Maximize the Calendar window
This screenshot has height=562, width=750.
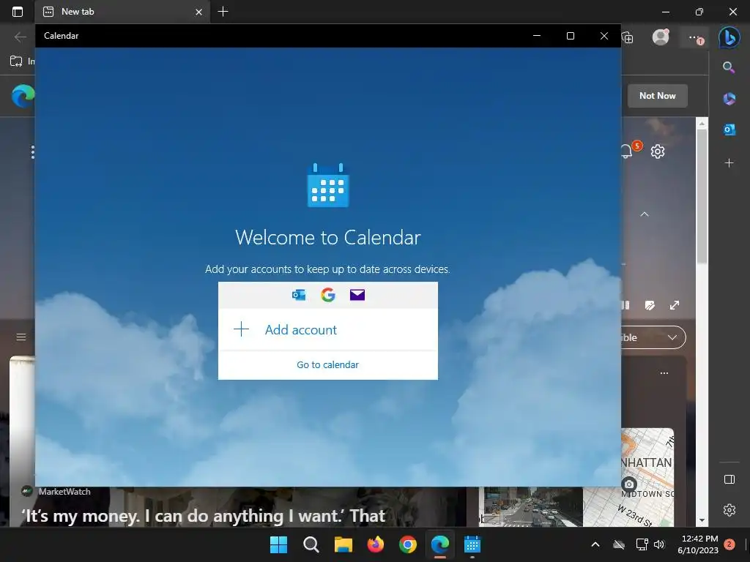570,36
